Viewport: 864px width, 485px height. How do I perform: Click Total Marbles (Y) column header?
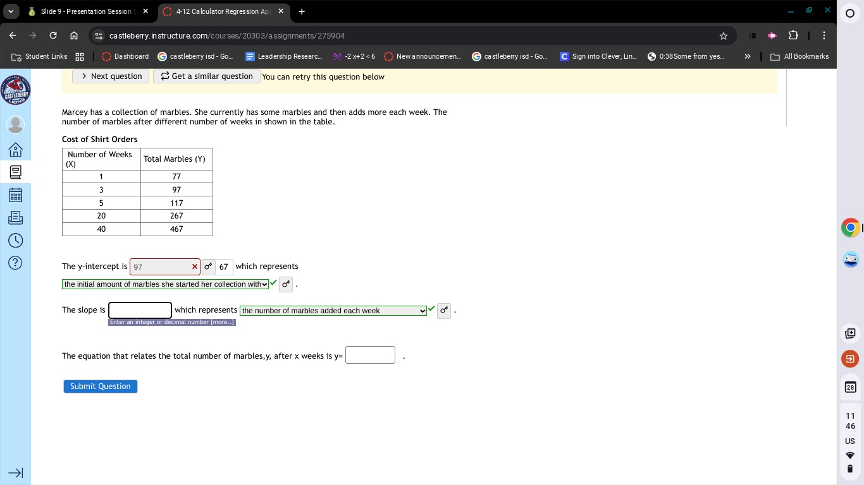click(176, 159)
